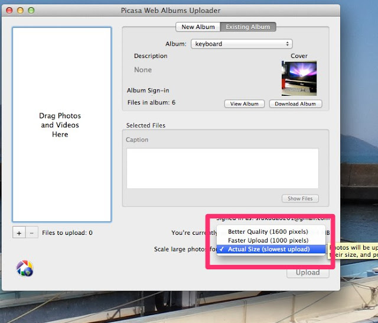The width and height of the screenshot is (378, 323).
Task: Switch to the New Album tab
Action: point(198,27)
